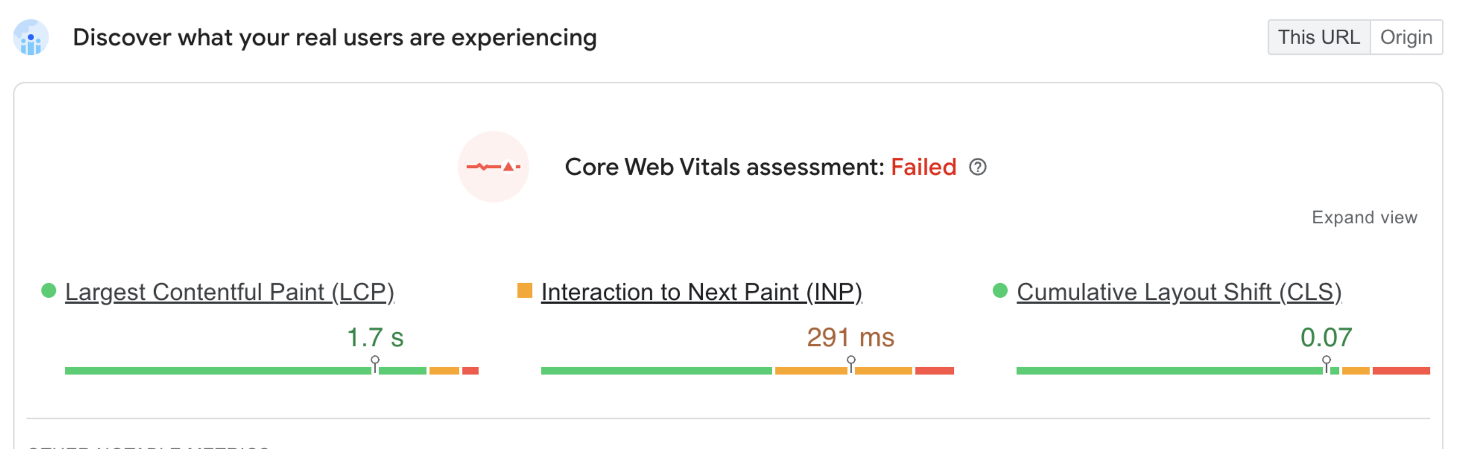Click the LCP distribution pin marker

pyautogui.click(x=375, y=361)
